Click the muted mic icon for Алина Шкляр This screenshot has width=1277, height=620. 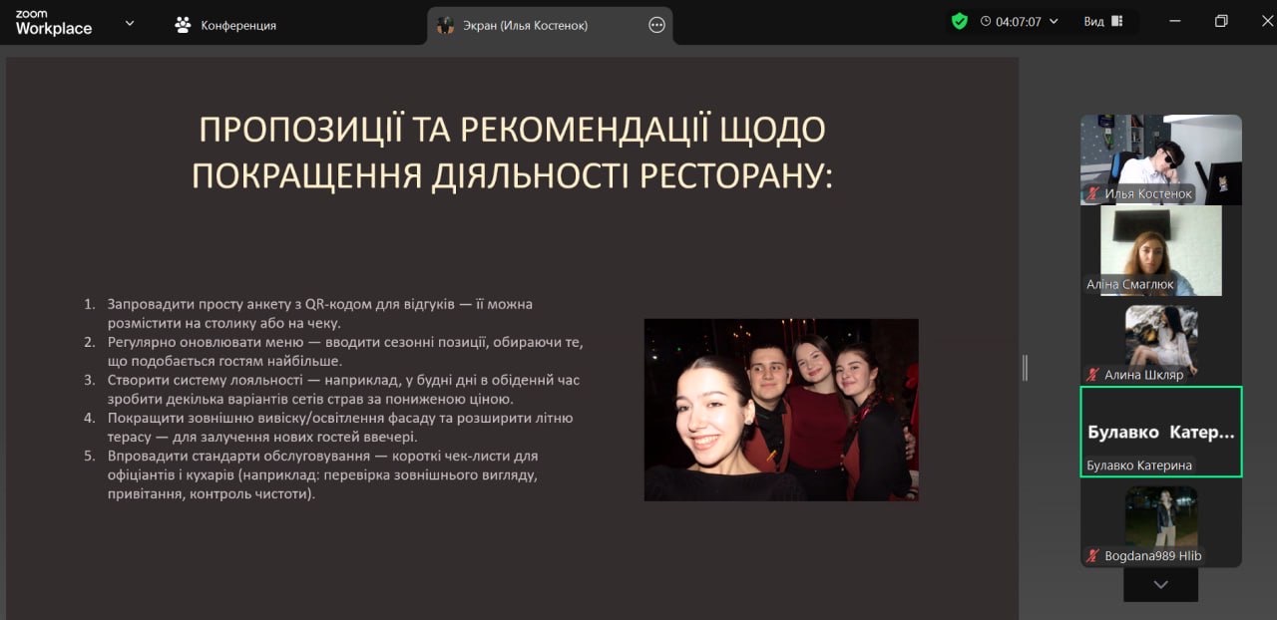pyautogui.click(x=1093, y=375)
